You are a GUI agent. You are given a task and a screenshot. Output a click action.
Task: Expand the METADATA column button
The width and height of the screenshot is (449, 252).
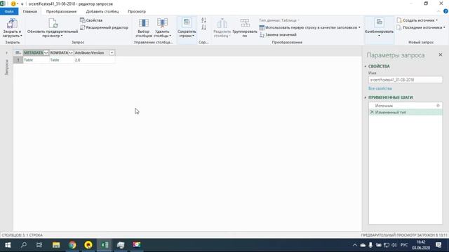[x=46, y=52]
